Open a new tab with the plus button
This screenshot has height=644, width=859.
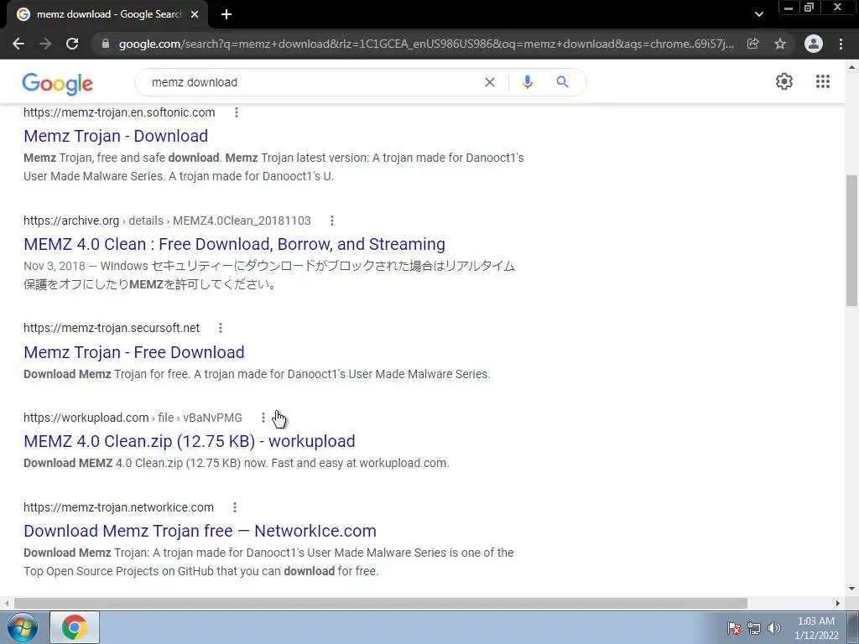(x=226, y=15)
